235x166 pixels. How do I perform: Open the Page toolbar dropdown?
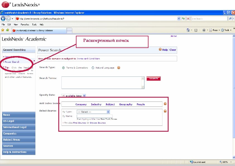214,30
